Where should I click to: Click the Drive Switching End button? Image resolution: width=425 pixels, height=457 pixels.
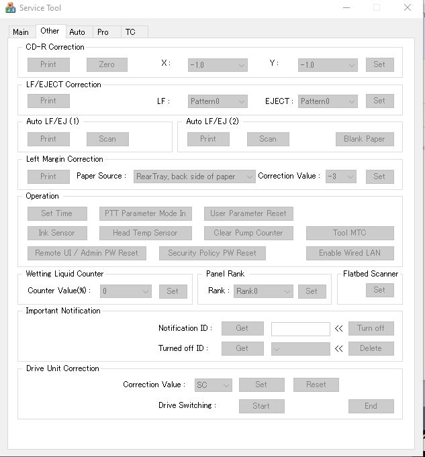tap(371, 406)
